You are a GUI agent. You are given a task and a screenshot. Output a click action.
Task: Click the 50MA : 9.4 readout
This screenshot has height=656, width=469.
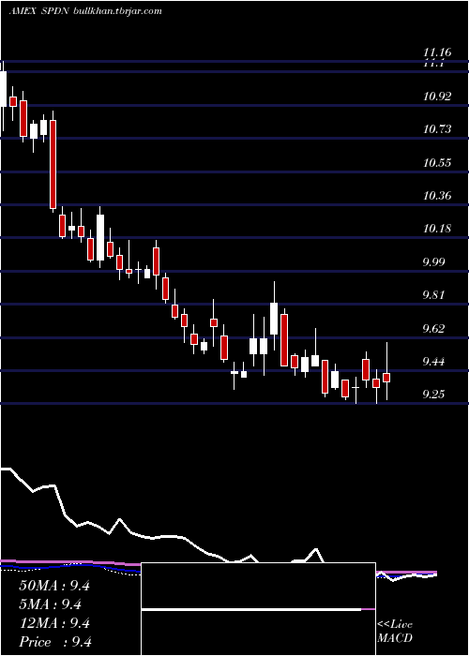pyautogui.click(x=54, y=586)
